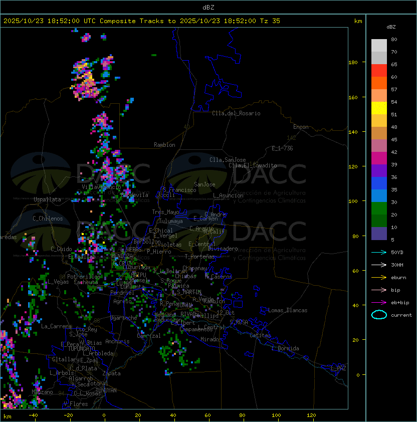Click the 0 km tick on the vertical axis
The height and width of the screenshot is (422, 417).
[x=358, y=375]
